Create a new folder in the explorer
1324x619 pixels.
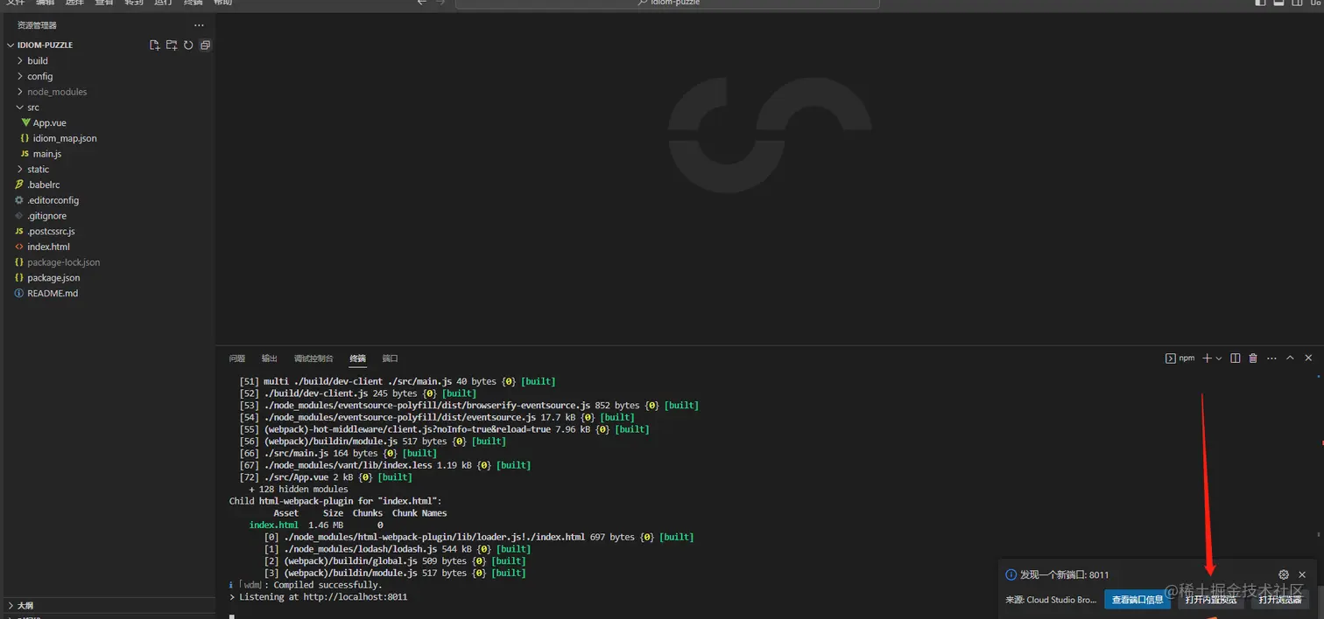(172, 45)
